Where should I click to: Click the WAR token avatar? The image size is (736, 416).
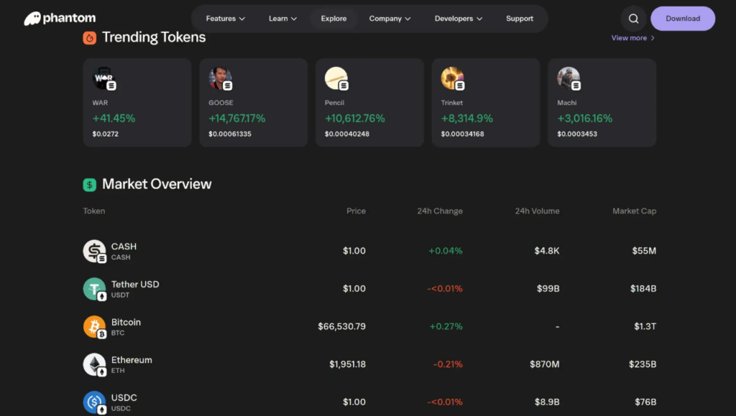tap(103, 78)
